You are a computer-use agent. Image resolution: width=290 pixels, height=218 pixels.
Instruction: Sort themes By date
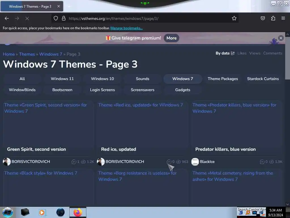pyautogui.click(x=225, y=53)
